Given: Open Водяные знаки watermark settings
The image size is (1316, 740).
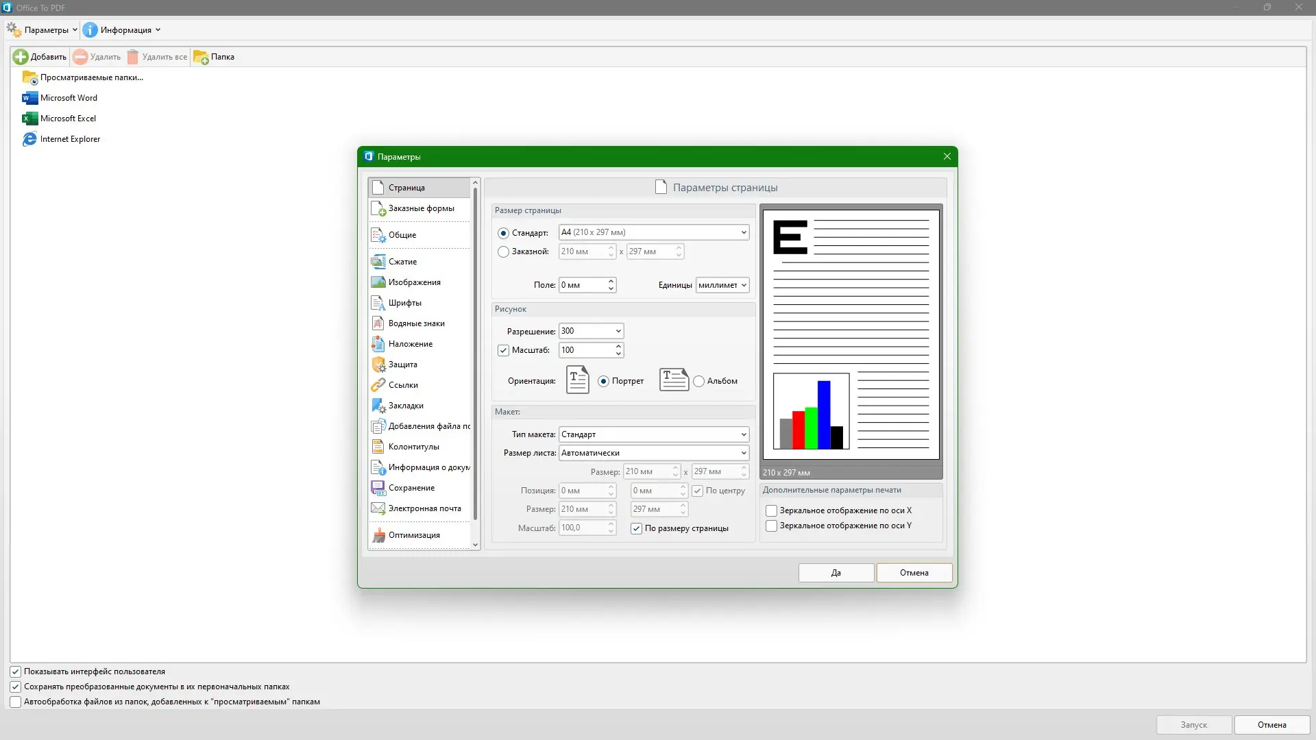Looking at the screenshot, I should point(416,323).
